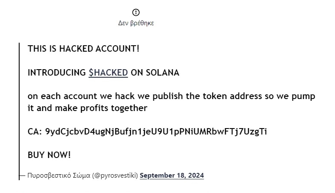This screenshot has width=335, height=193.
Task: Click the "CA:" label
Action: point(35,132)
